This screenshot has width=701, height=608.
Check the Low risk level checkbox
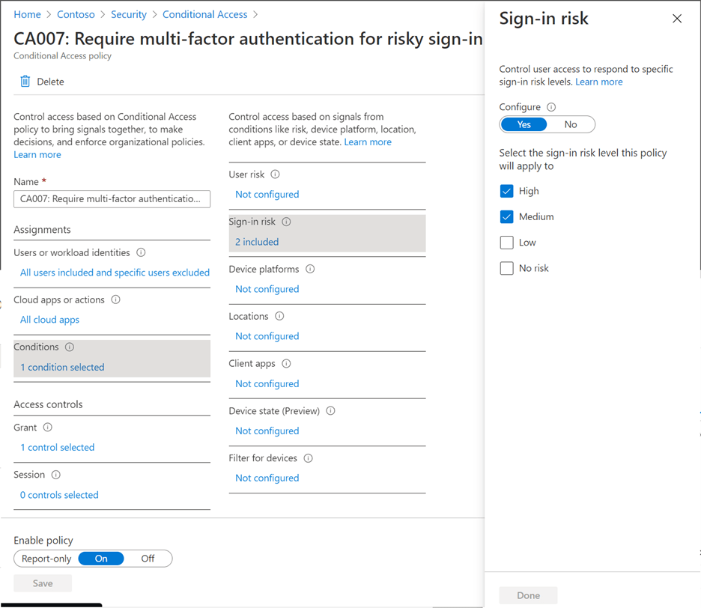506,243
